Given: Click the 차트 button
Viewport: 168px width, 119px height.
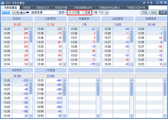Looking at the screenshot, I should pyautogui.click(x=145, y=13).
